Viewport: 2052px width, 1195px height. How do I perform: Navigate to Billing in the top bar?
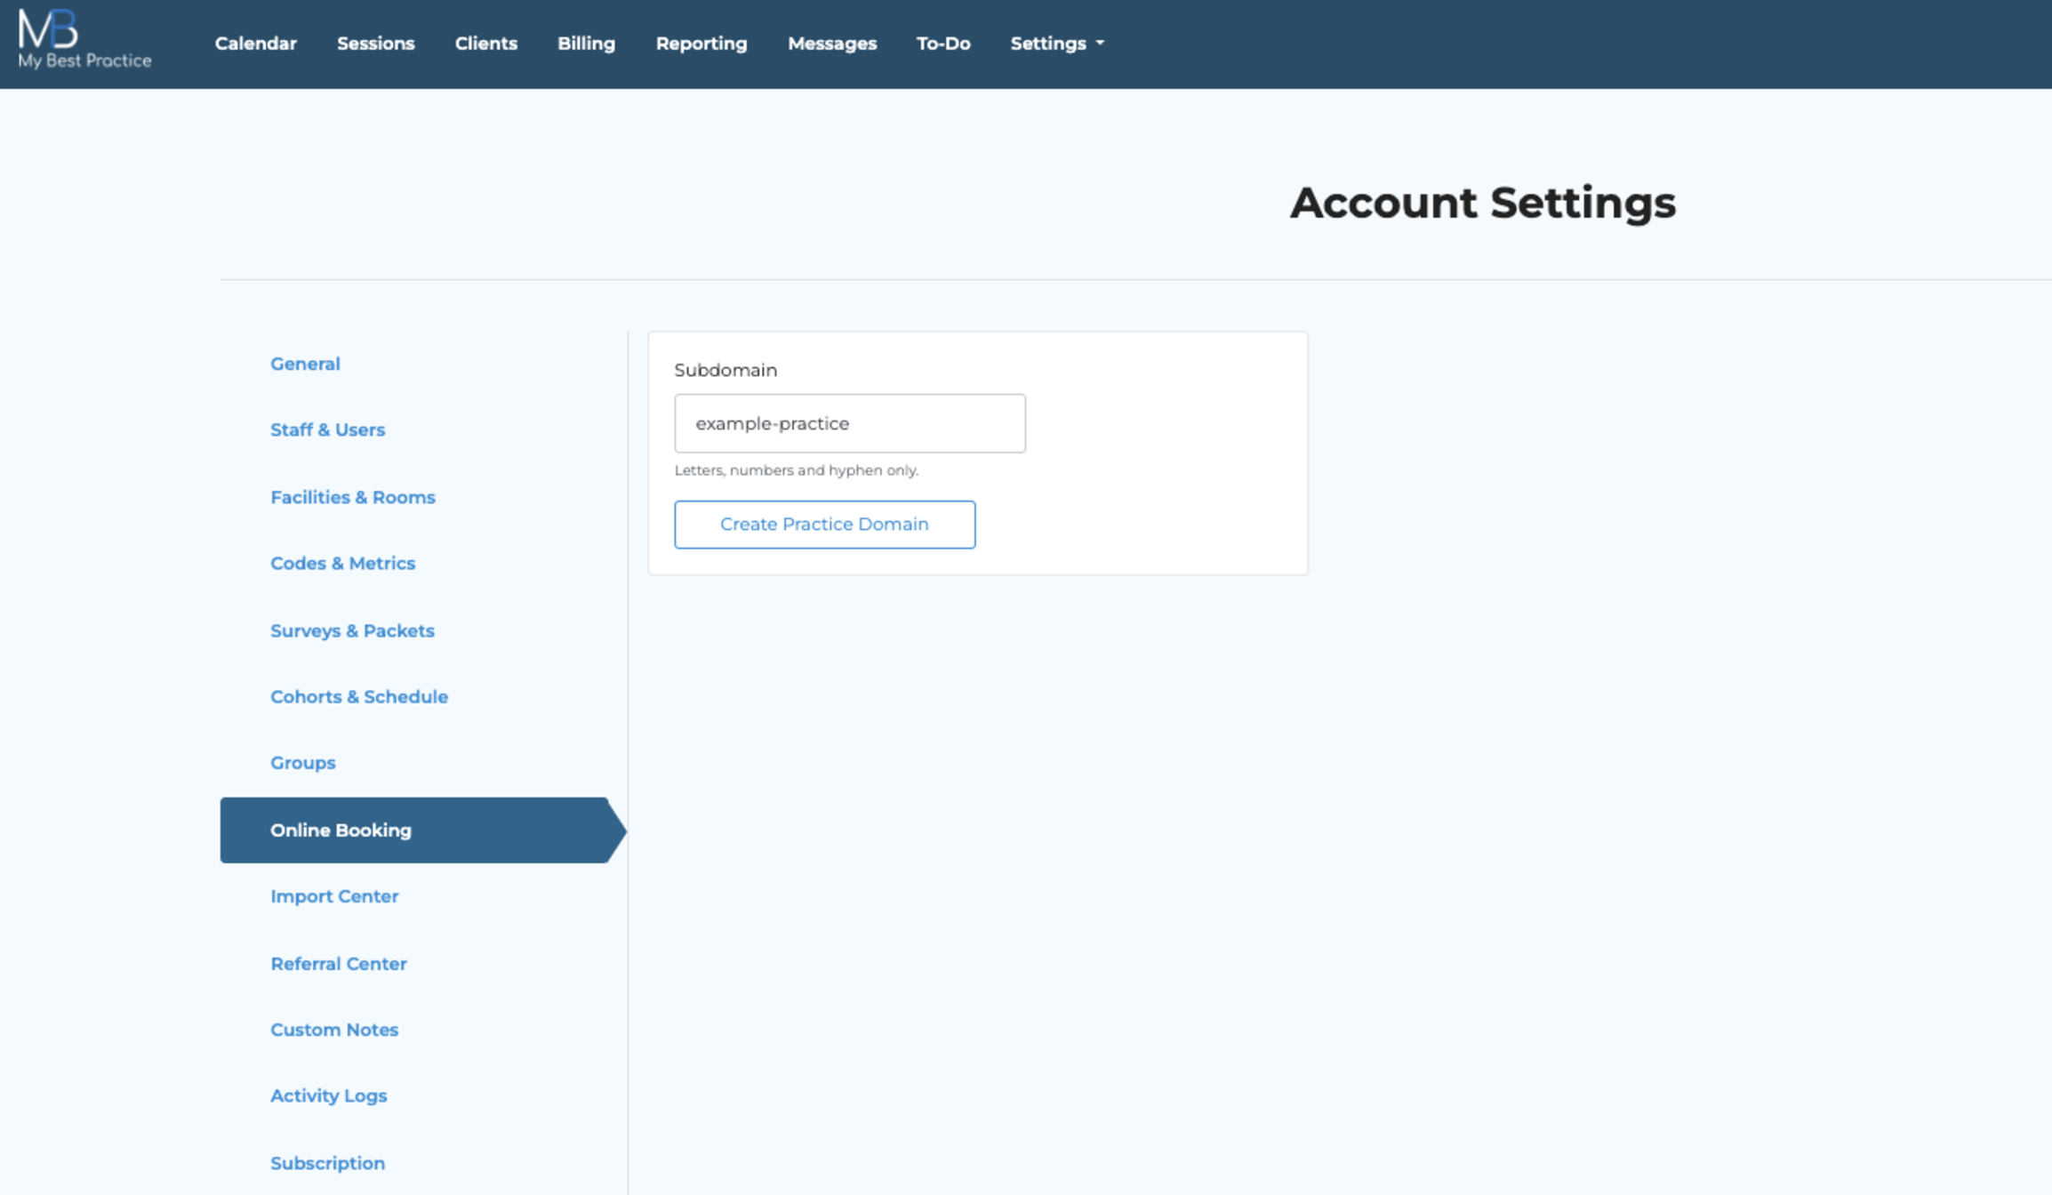[x=586, y=44]
